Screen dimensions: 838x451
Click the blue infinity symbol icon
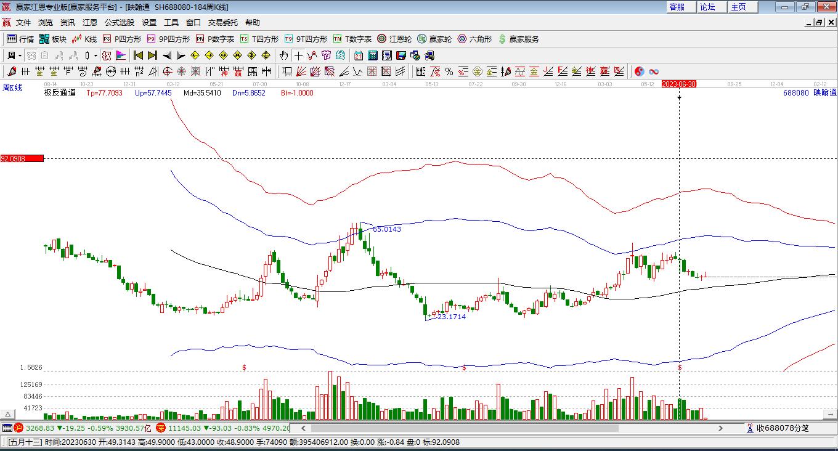pyautogui.click(x=654, y=71)
